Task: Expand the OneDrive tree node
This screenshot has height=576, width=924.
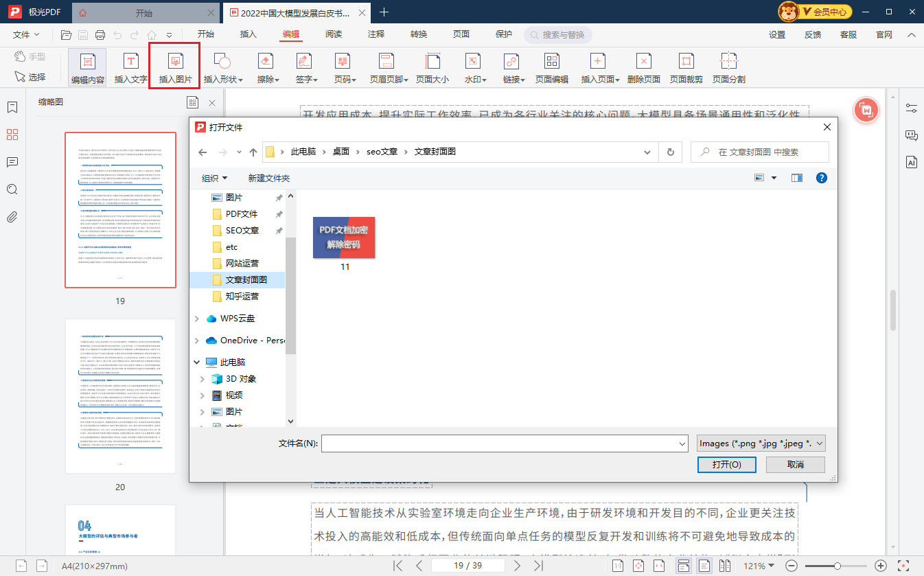Action: pos(198,341)
